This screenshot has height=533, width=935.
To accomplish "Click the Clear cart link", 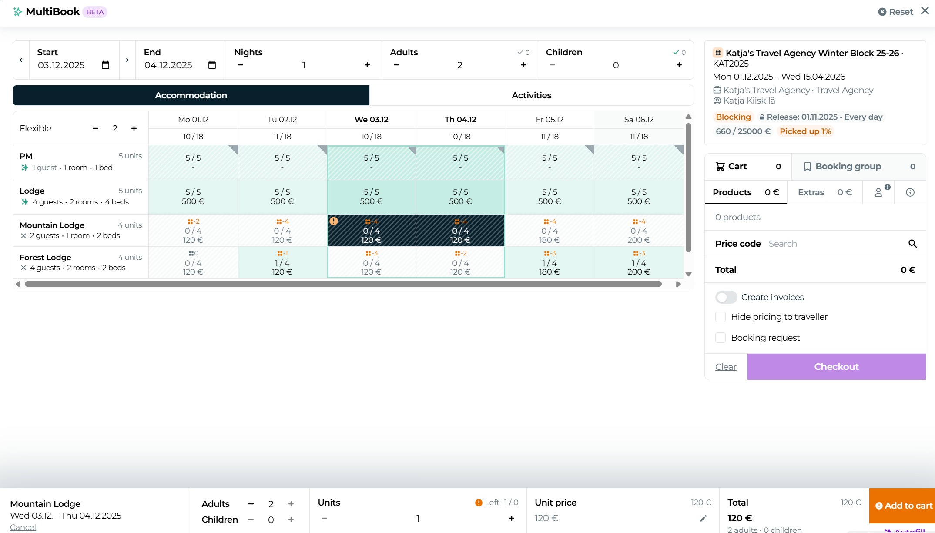I will pyautogui.click(x=726, y=367).
